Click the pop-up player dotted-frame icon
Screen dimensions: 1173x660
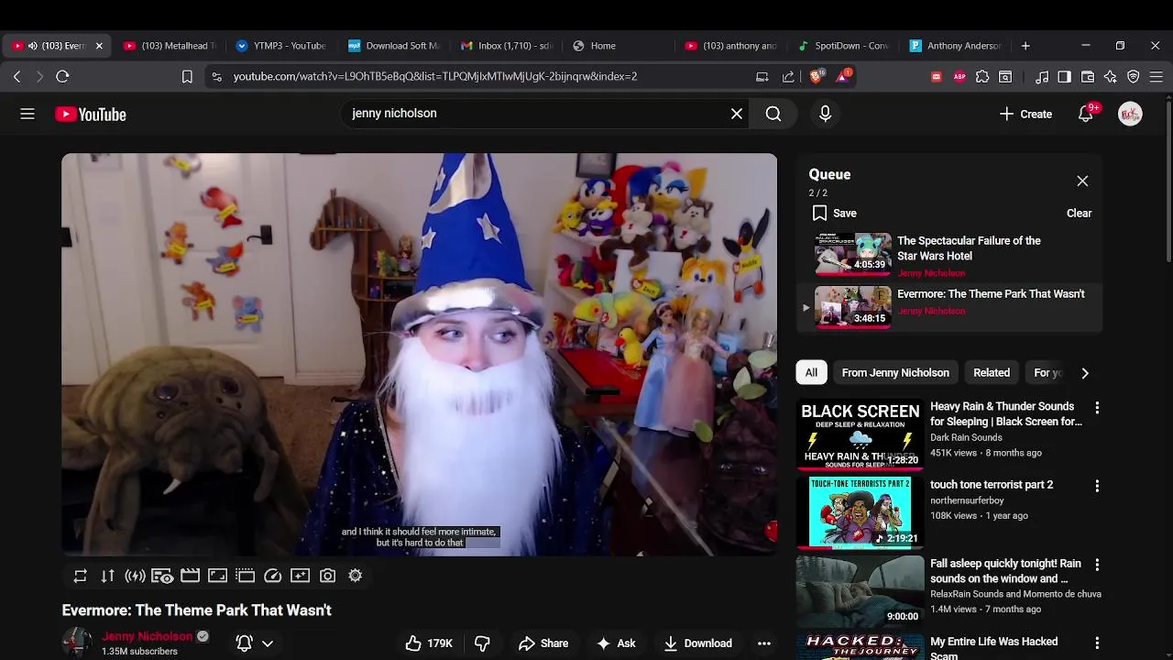[x=245, y=576]
